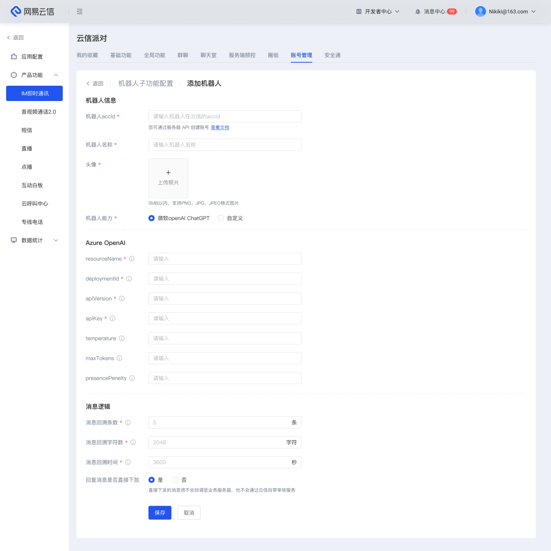Select the 微软openAI ChatGPT radio button
This screenshot has height=551, width=551.
coord(152,218)
